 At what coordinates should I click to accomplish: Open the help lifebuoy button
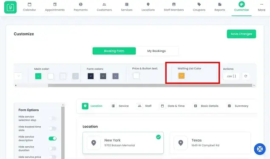(260, 149)
